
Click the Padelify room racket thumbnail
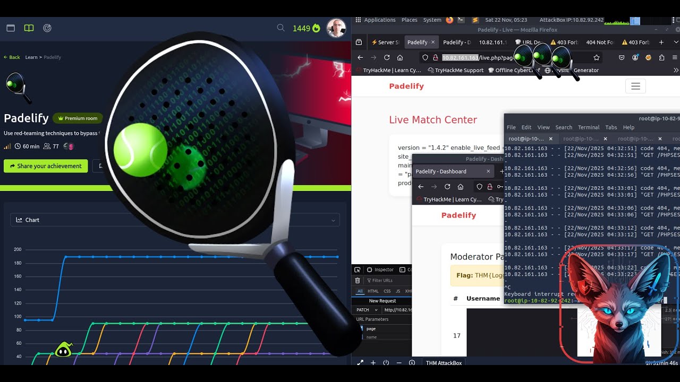click(x=18, y=88)
